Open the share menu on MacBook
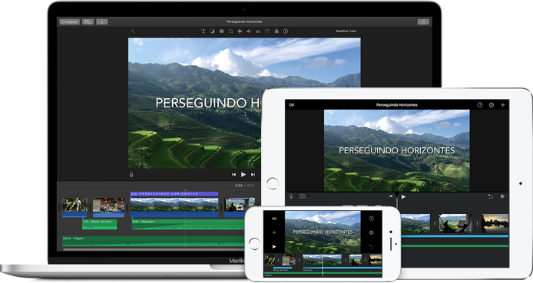Screen dimensions: 533x283 click(423, 21)
